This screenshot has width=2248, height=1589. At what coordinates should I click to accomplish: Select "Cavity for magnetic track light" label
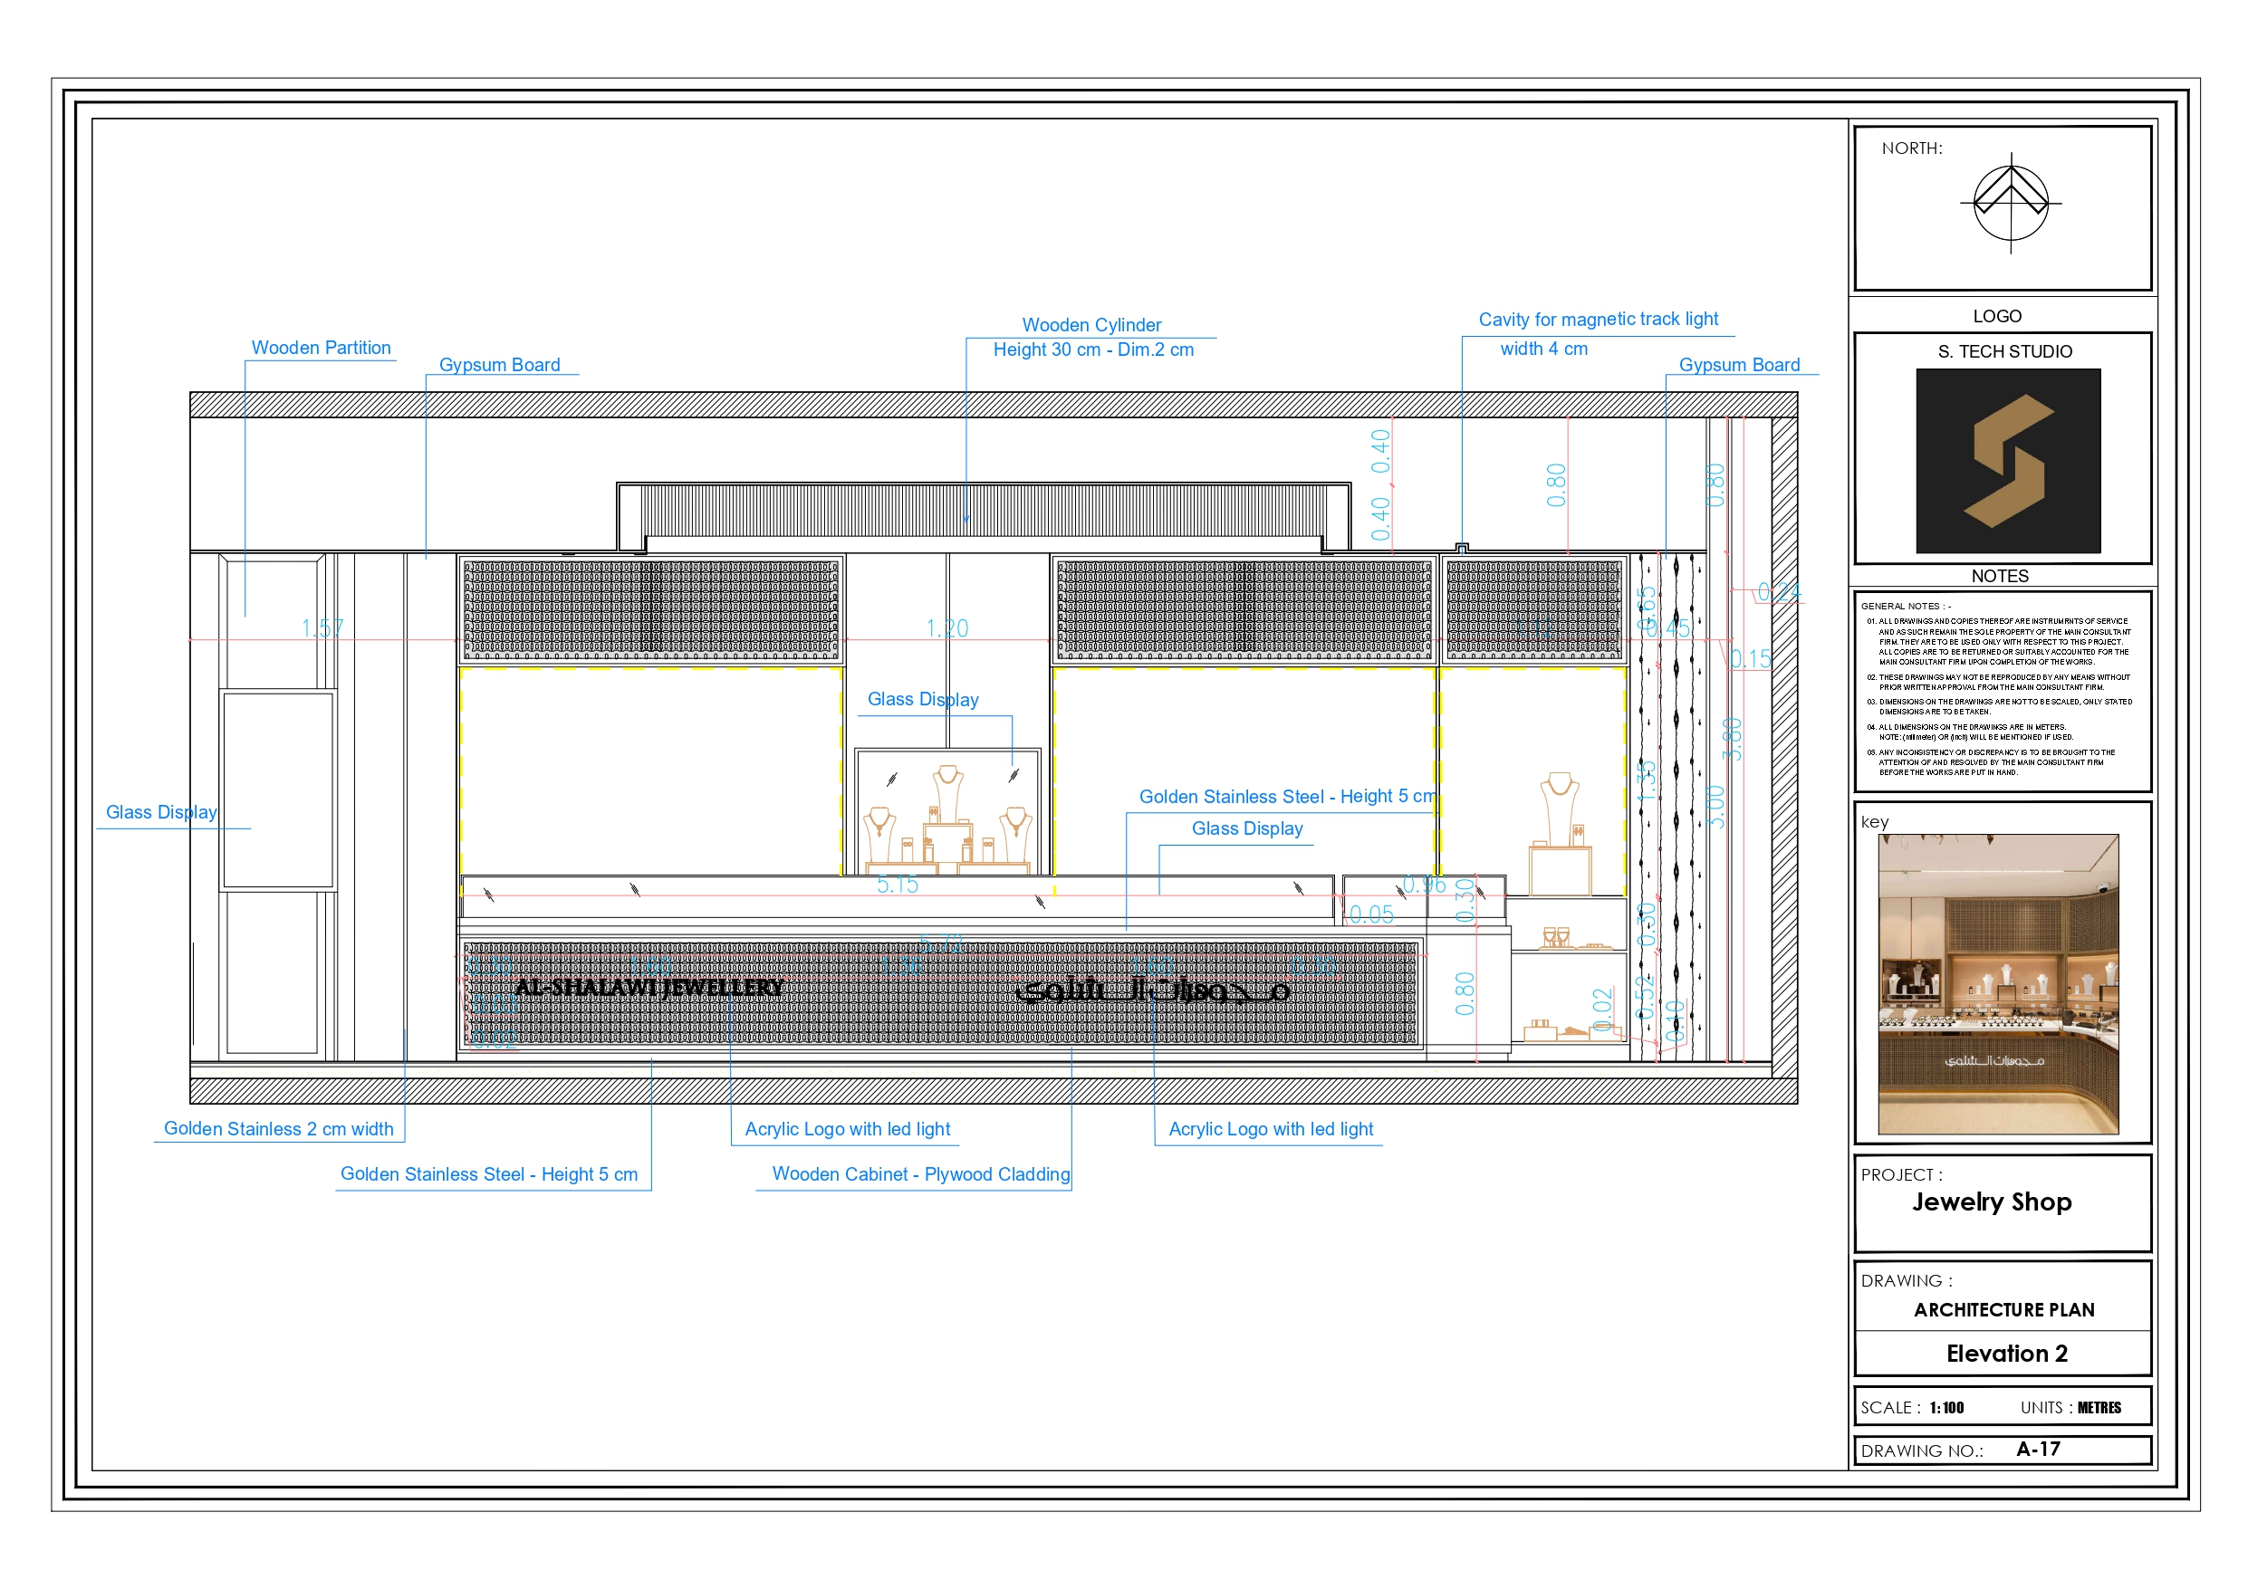(x=1598, y=320)
